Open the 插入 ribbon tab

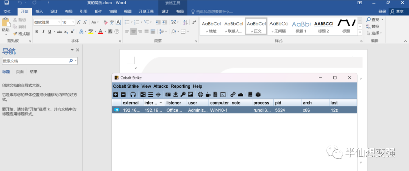(x=39, y=11)
